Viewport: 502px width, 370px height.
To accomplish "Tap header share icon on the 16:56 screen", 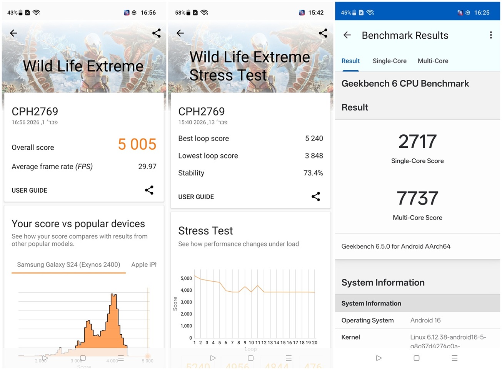I will point(157,33).
